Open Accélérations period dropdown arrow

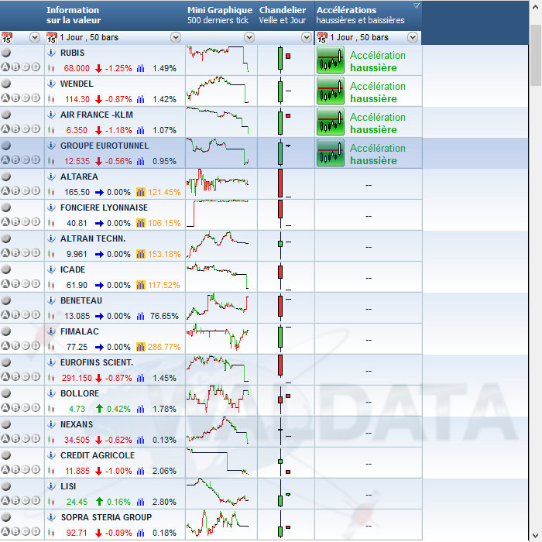pyautogui.click(x=413, y=37)
